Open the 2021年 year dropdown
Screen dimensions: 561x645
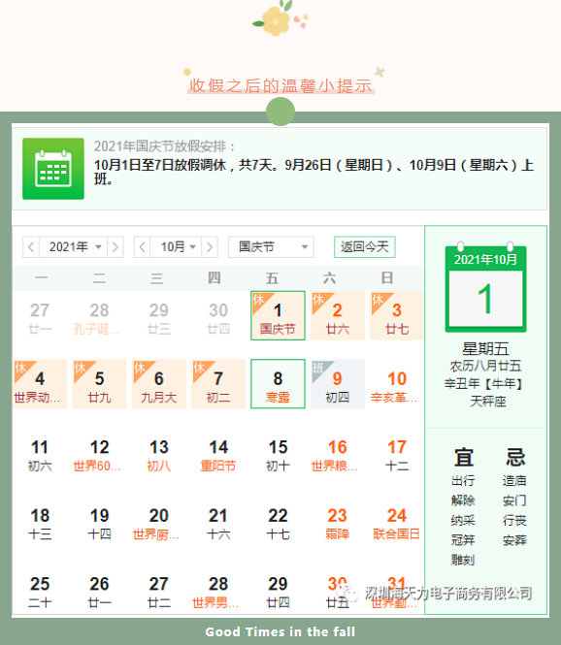73,247
